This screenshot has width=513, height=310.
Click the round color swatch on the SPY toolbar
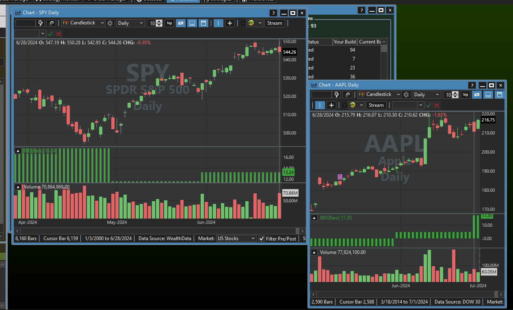(x=250, y=23)
